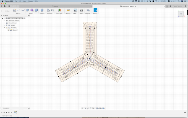
Task: Activate the Select arrow tool
Action: (95, 10)
